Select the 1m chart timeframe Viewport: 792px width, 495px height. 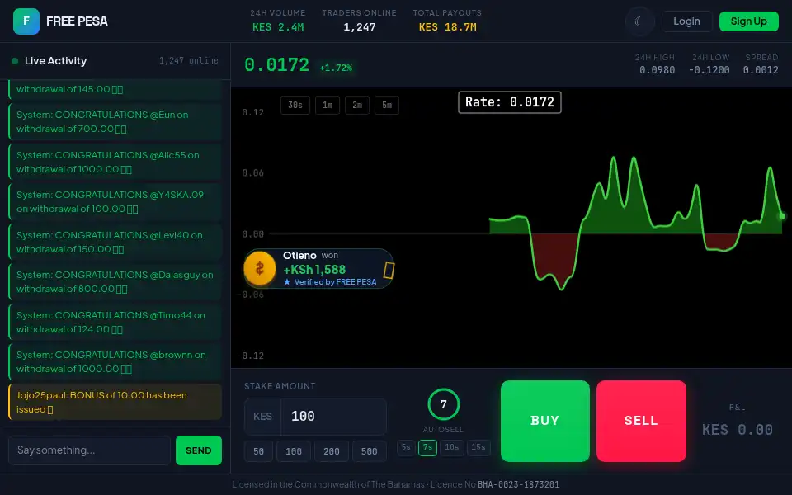pyautogui.click(x=328, y=105)
